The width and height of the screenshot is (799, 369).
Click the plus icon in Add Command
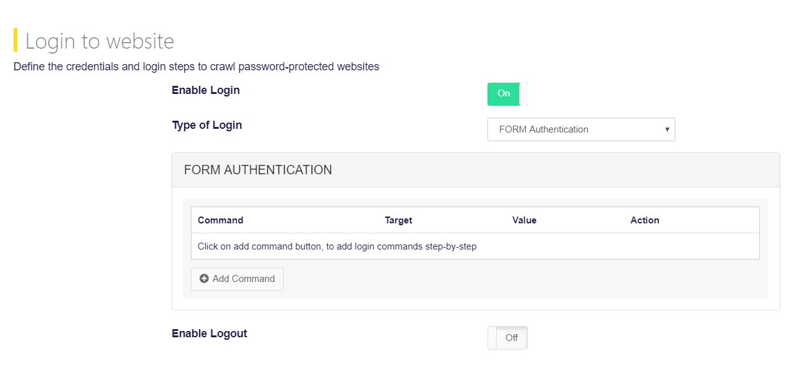204,279
